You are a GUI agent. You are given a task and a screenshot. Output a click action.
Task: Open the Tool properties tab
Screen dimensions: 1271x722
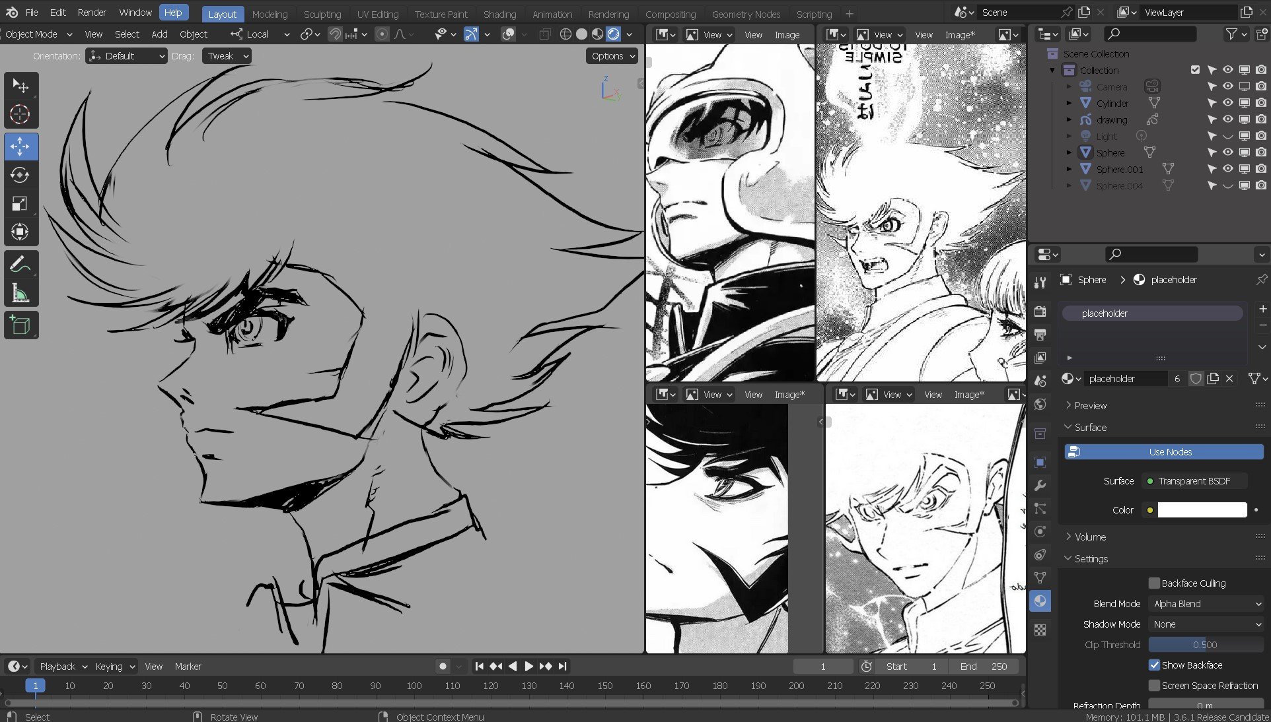(1040, 282)
